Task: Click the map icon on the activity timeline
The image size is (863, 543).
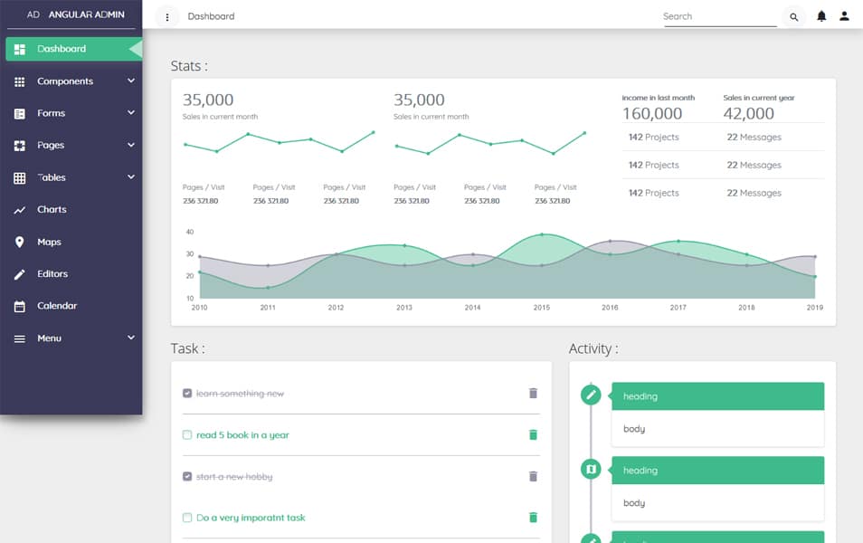Action: [x=591, y=469]
